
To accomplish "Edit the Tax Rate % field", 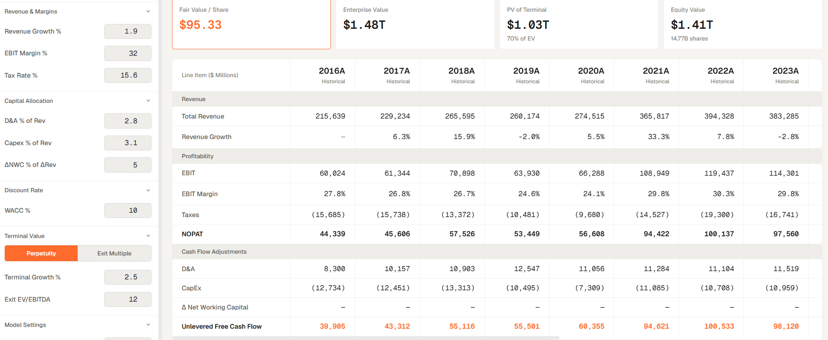I will (x=128, y=75).
